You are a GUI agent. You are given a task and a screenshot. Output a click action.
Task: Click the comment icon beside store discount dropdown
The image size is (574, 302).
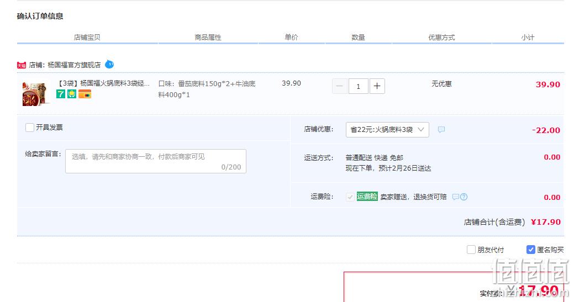pyautogui.click(x=441, y=129)
